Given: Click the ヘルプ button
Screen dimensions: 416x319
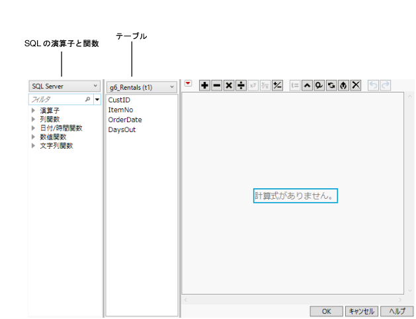Looking at the screenshot, I should click(397, 311).
